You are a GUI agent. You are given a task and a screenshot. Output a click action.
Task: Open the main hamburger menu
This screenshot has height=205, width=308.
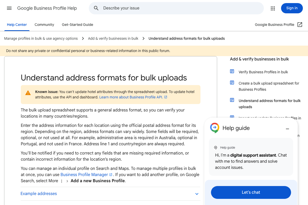(9, 8)
